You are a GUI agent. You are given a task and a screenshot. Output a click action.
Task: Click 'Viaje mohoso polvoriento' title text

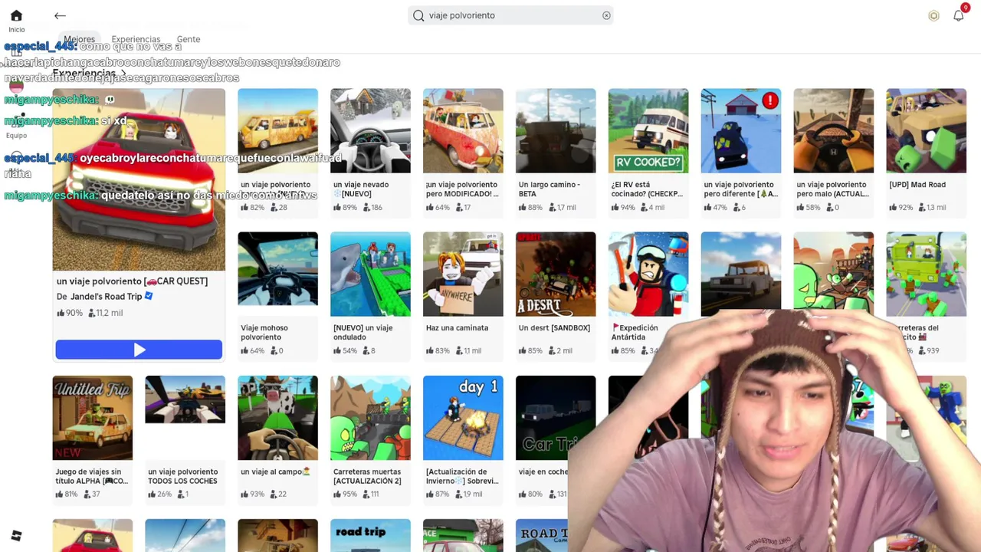click(264, 333)
